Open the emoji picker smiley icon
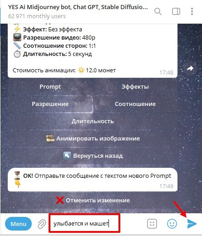Viewport: 202px width, 236px height. [x=172, y=224]
